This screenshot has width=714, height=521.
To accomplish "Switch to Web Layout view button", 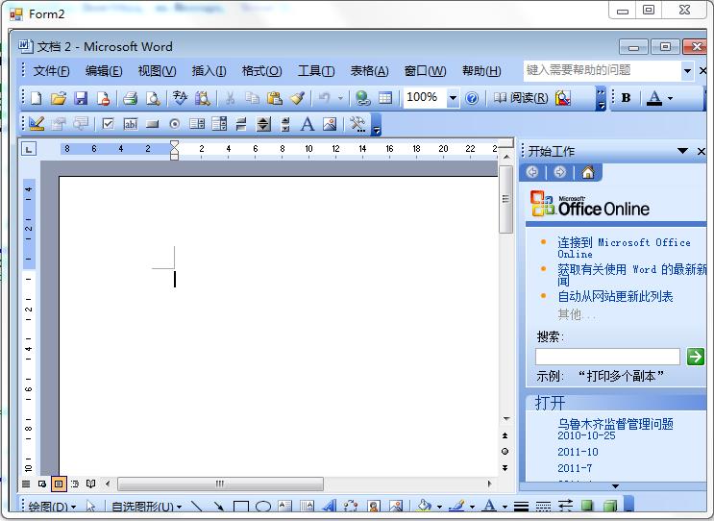I will tap(42, 484).
